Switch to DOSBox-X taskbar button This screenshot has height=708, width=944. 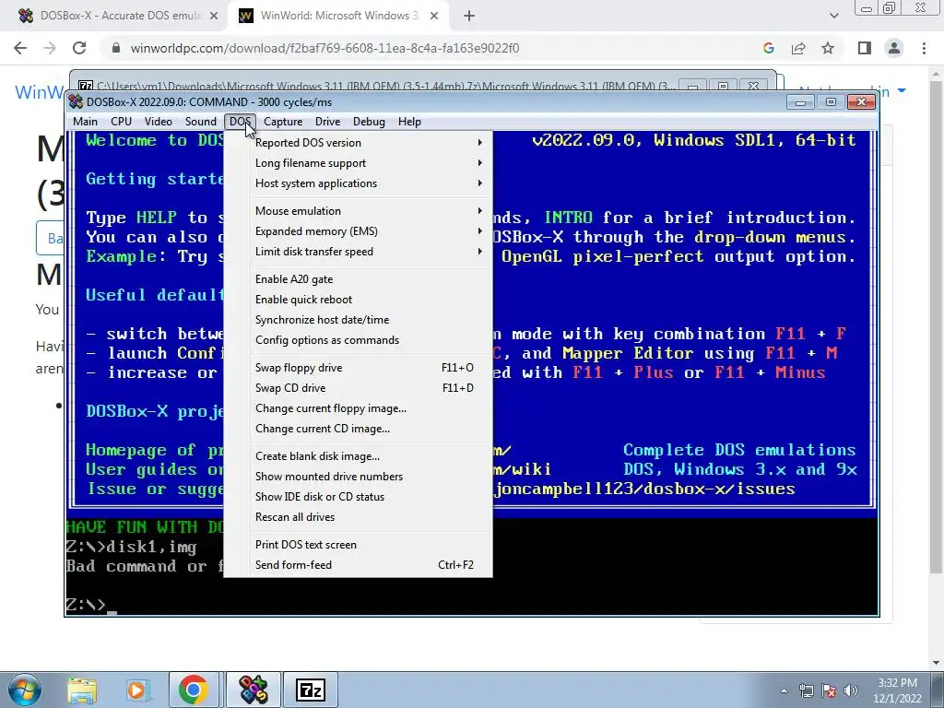click(254, 690)
